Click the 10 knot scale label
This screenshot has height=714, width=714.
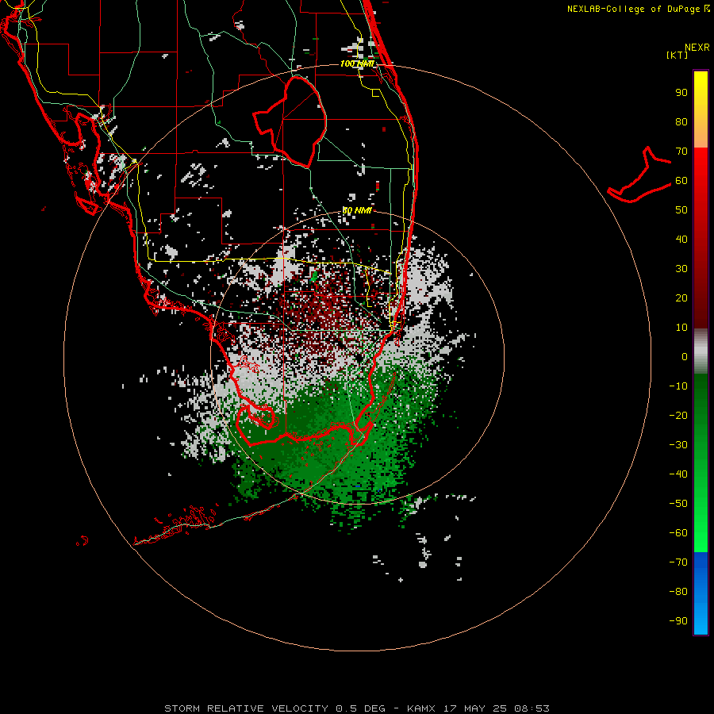coord(681,328)
